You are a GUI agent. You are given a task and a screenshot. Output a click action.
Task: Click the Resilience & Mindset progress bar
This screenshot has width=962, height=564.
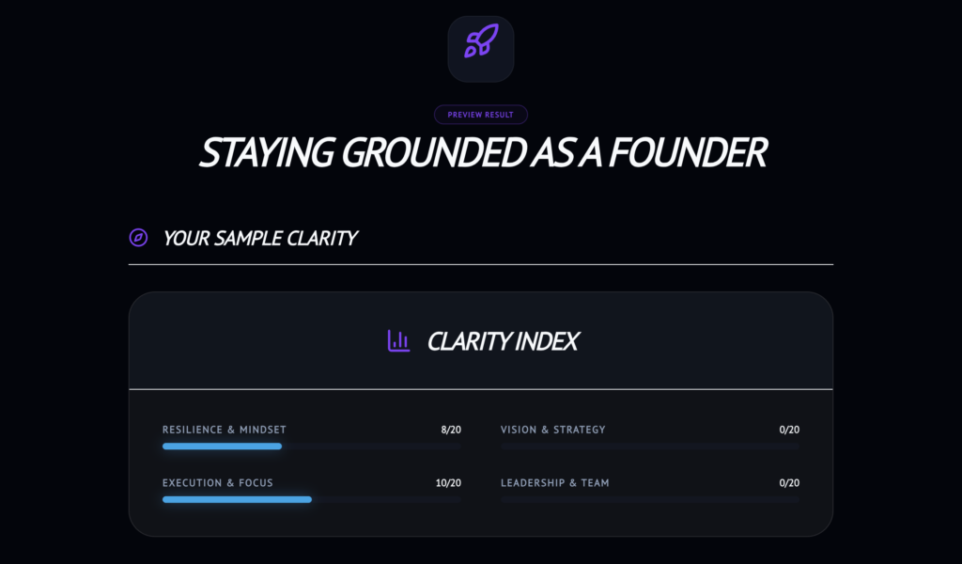tap(311, 446)
